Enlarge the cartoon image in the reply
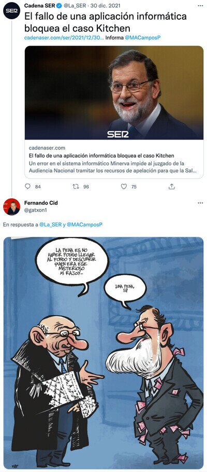Viewport: 207px width, 472px height. click(103, 353)
